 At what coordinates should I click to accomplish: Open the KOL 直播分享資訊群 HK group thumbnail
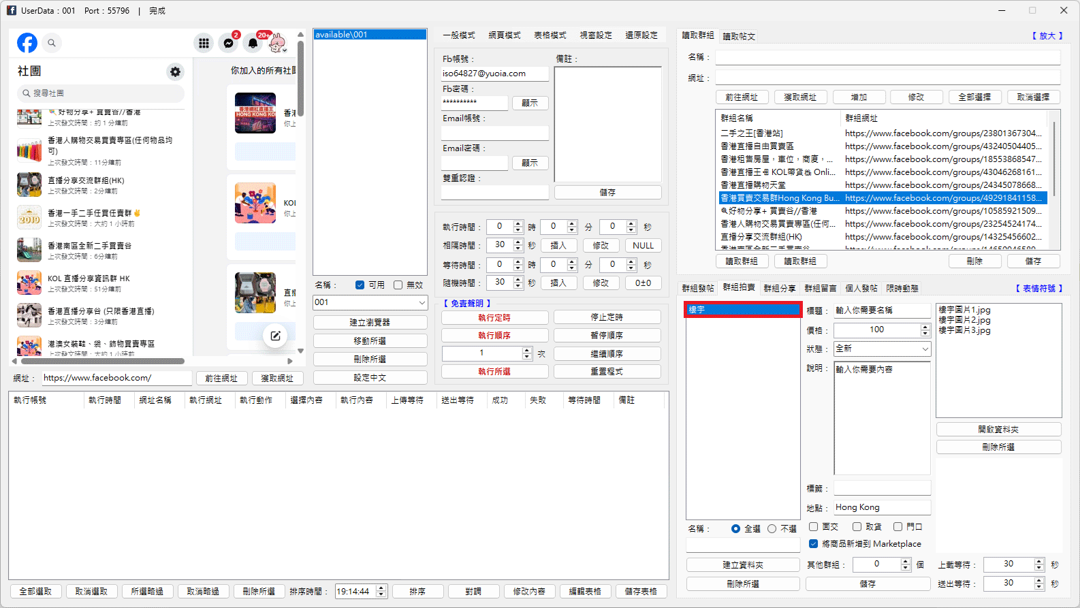pyautogui.click(x=29, y=283)
